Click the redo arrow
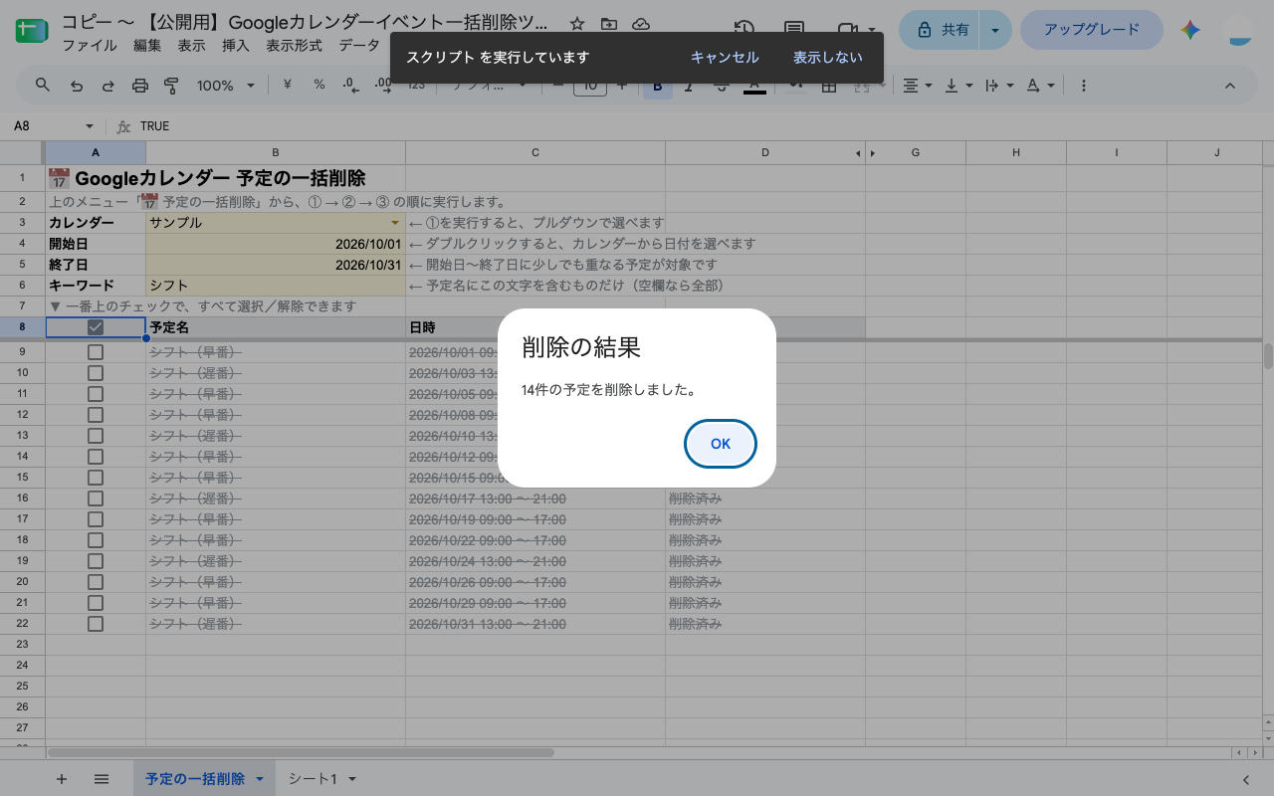Screen dimensions: 1274x796 coord(107,86)
